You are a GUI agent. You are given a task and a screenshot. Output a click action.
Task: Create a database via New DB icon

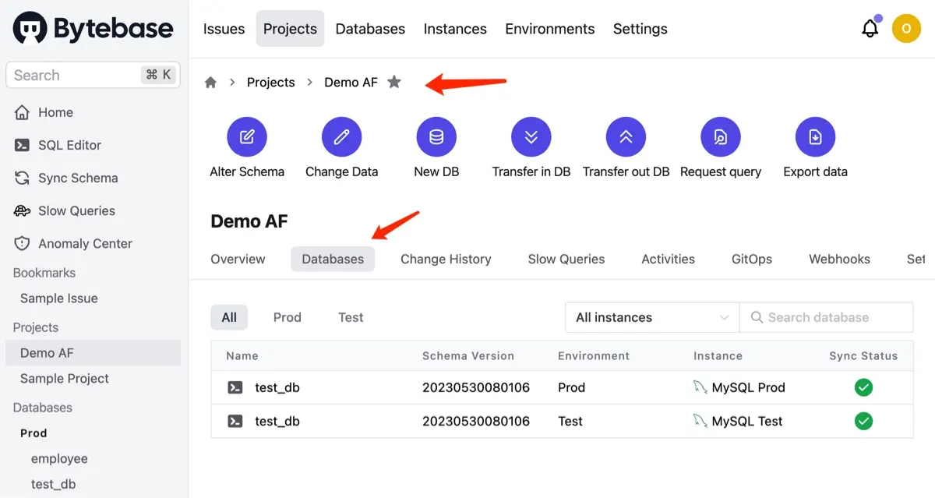click(436, 136)
